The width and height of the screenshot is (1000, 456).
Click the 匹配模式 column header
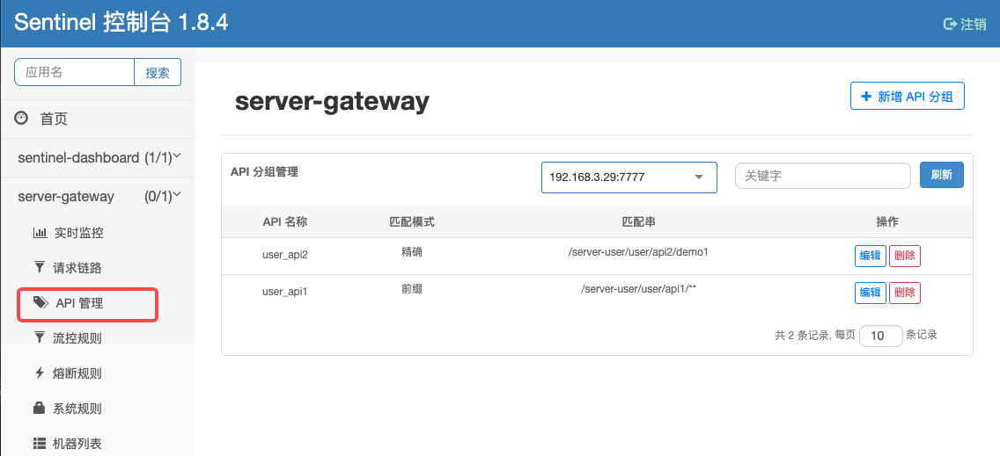(412, 221)
